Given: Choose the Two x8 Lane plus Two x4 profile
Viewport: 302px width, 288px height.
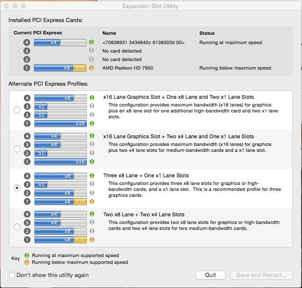Looking at the screenshot, I should [17, 227].
